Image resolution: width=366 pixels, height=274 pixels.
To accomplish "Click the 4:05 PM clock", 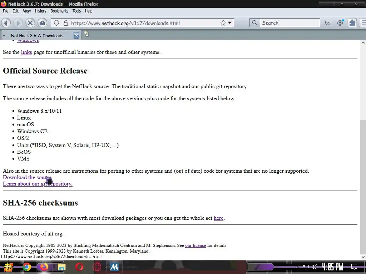I will pos(333,267).
